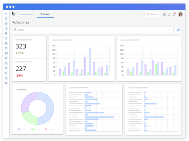This screenshot has width=189, height=141.
Task: Open the people/team icon in the sidebar
Action: (6, 23)
